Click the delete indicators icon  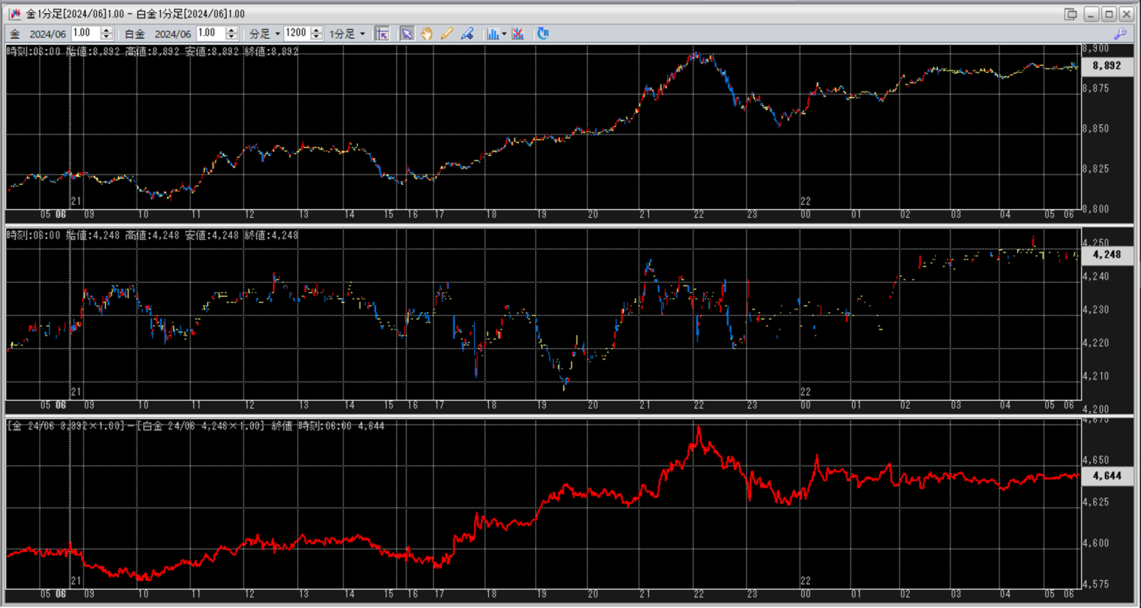click(x=518, y=34)
